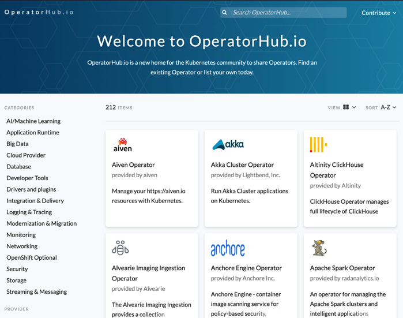Open the Contribute dropdown menu
This screenshot has width=403, height=318.
pyautogui.click(x=379, y=13)
